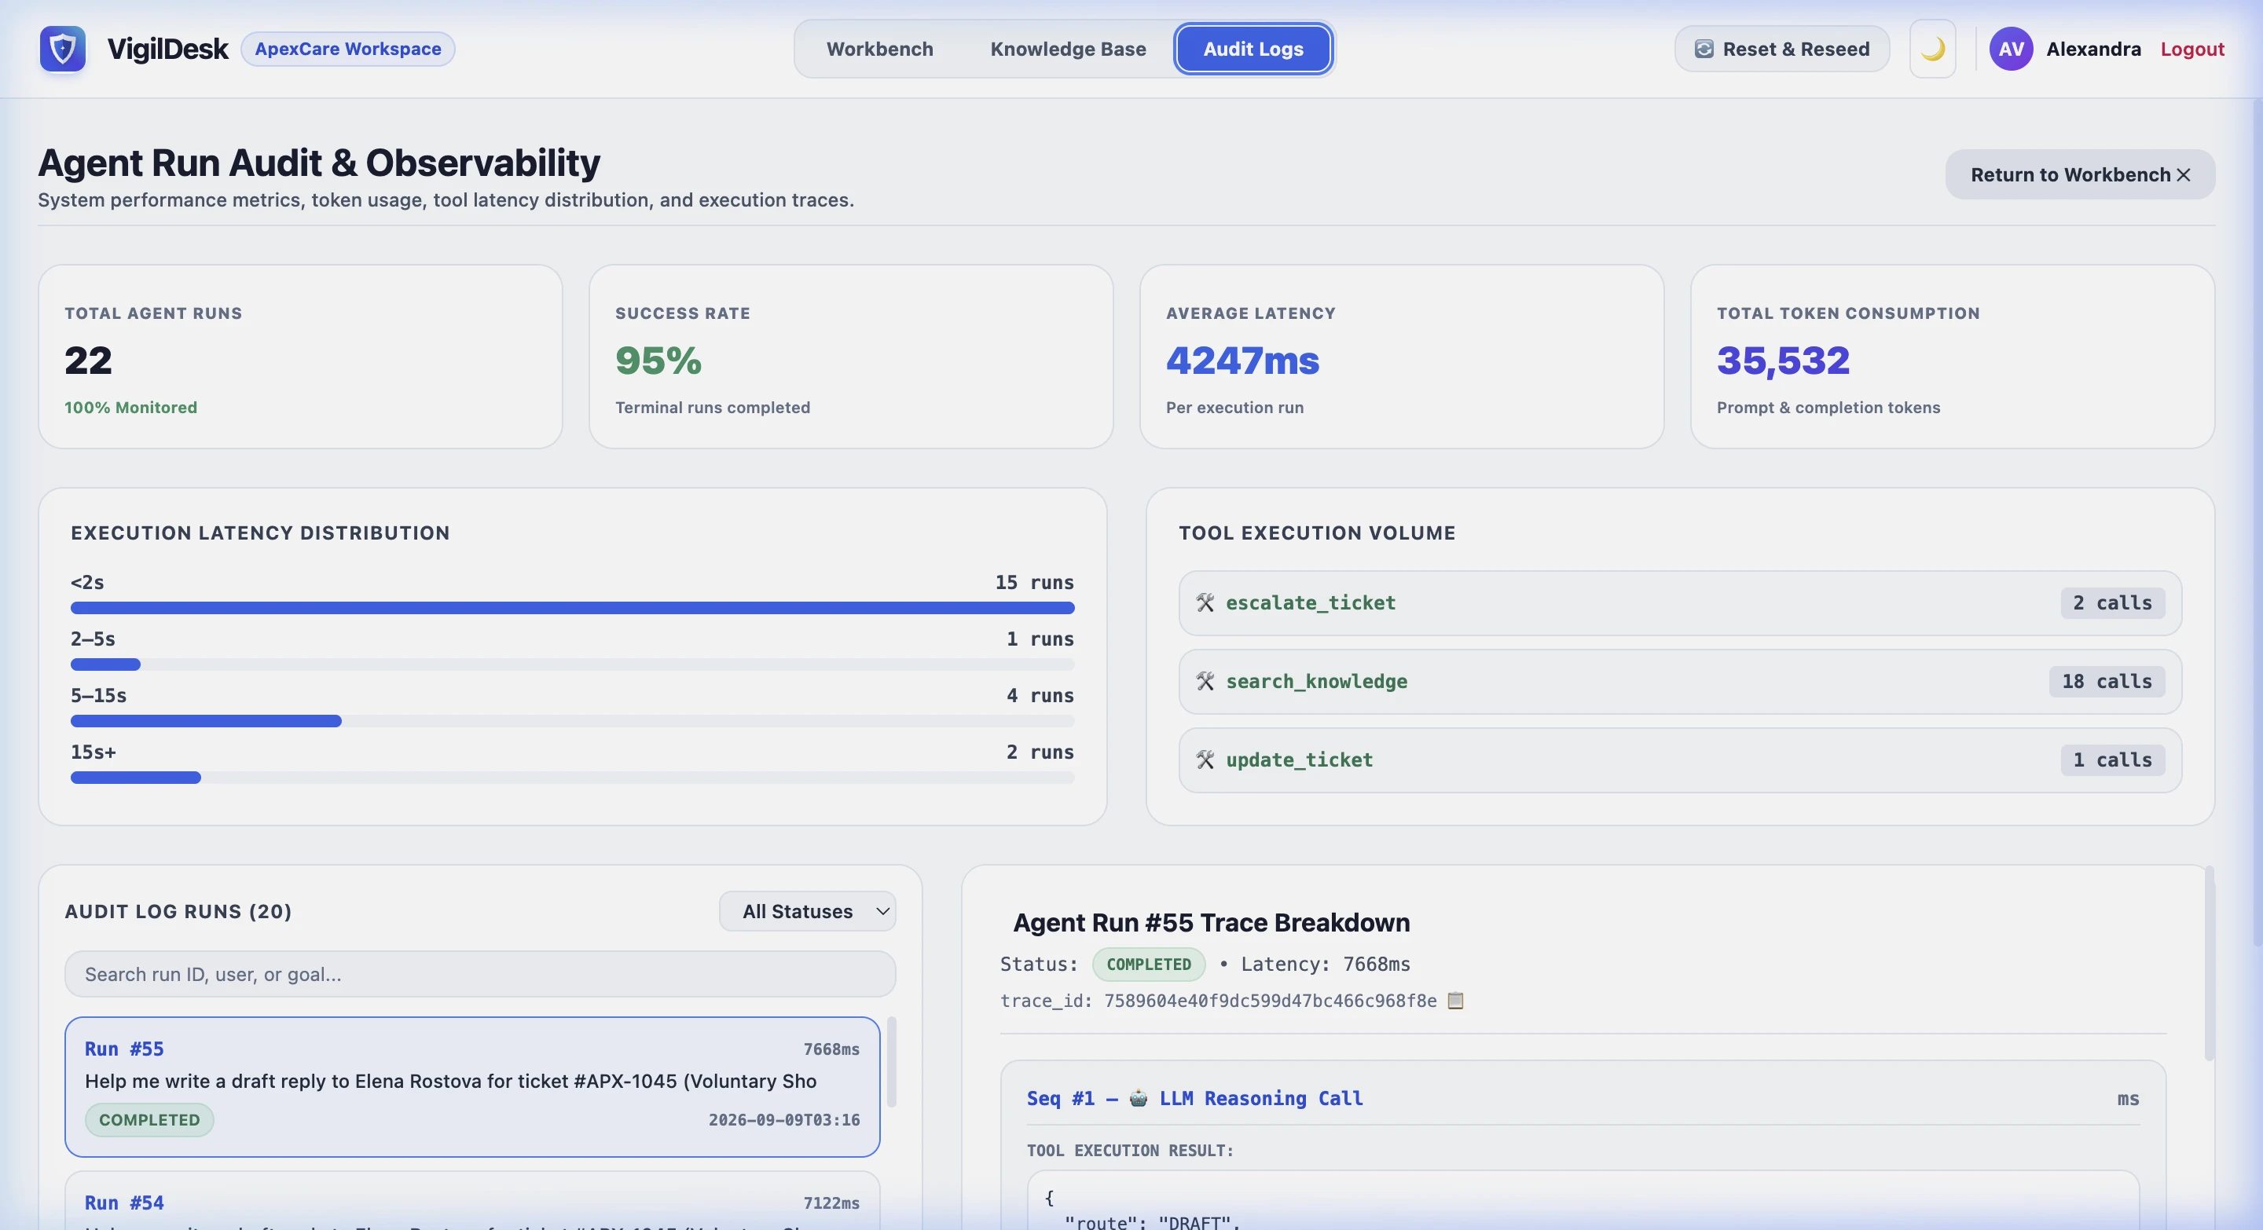Click the '1 runs' count for 2–5s
The image size is (2263, 1230).
pyautogui.click(x=1040, y=639)
